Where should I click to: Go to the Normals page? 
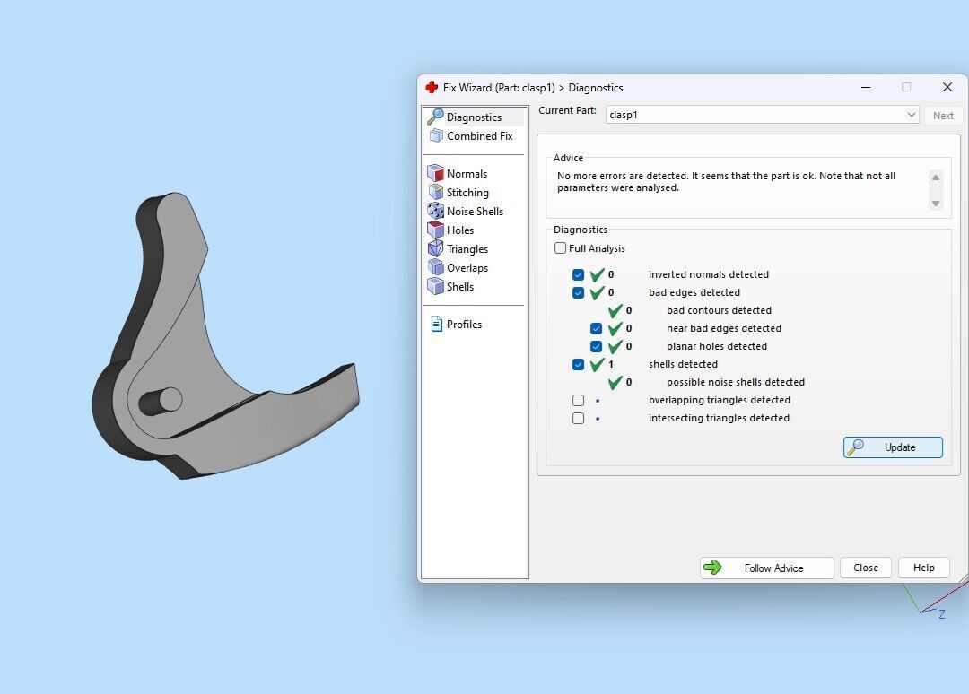click(x=467, y=174)
